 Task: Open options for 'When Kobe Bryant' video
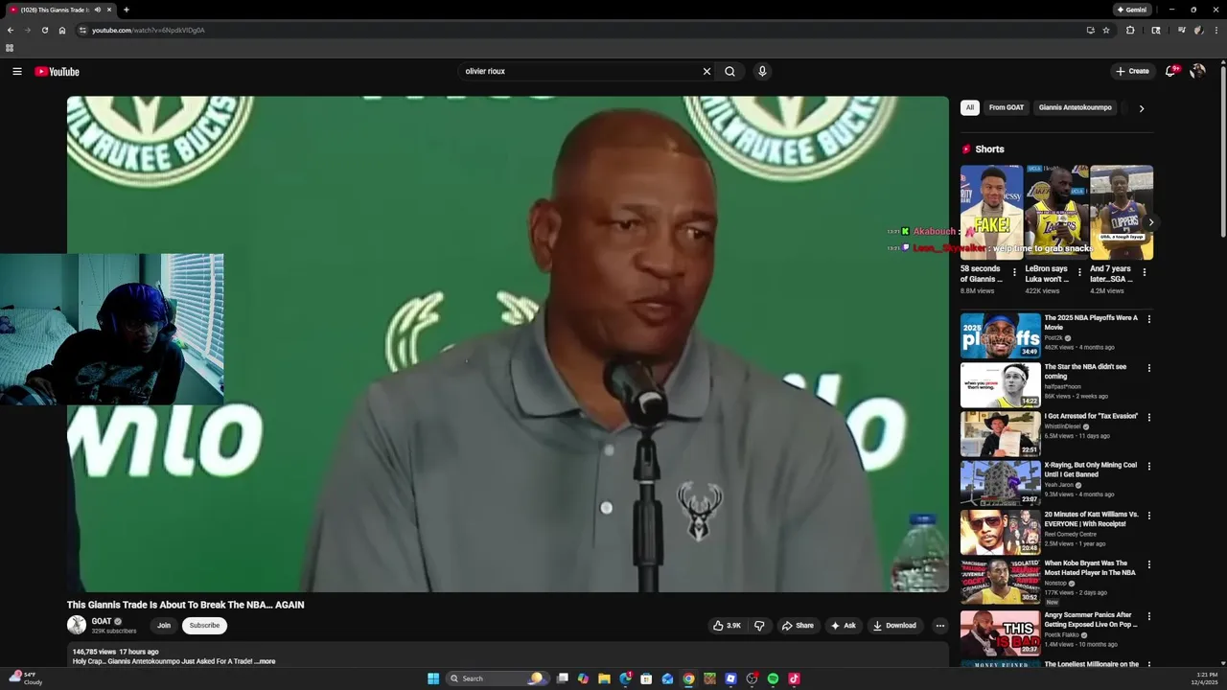[1149, 564]
